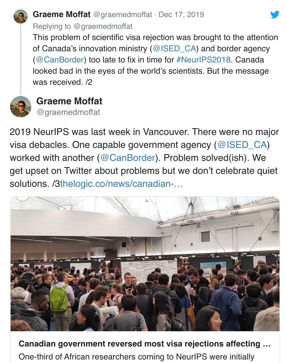Click the Dec 17, 2019 timestamp
Screen dimensions: 286x363
181,14
